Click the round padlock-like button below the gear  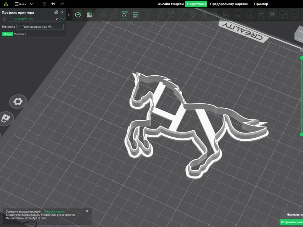pyautogui.click(x=6, y=118)
